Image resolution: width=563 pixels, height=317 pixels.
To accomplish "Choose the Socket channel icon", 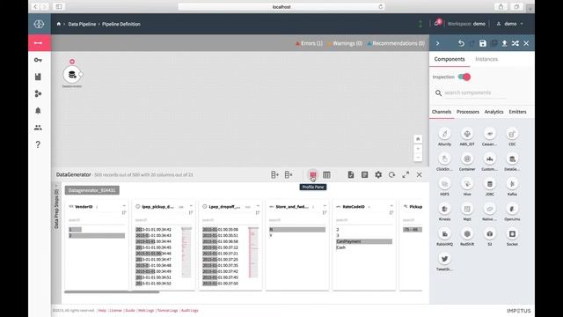I will pyautogui.click(x=512, y=234).
